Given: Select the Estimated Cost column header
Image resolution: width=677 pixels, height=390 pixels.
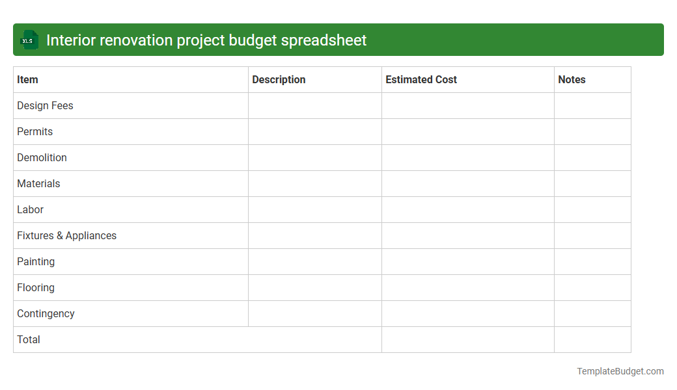Looking at the screenshot, I should [421, 79].
